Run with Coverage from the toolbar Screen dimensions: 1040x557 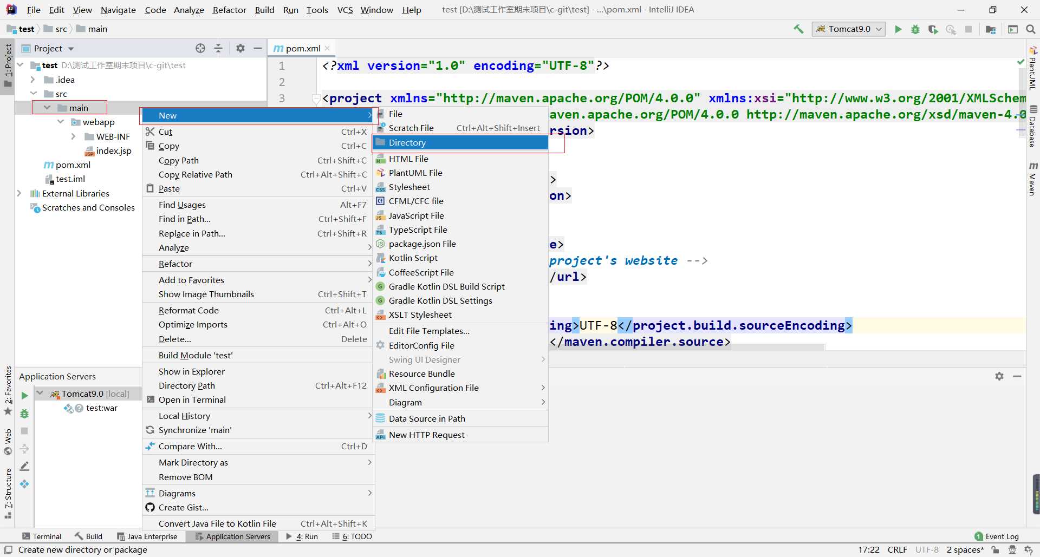[x=933, y=29]
